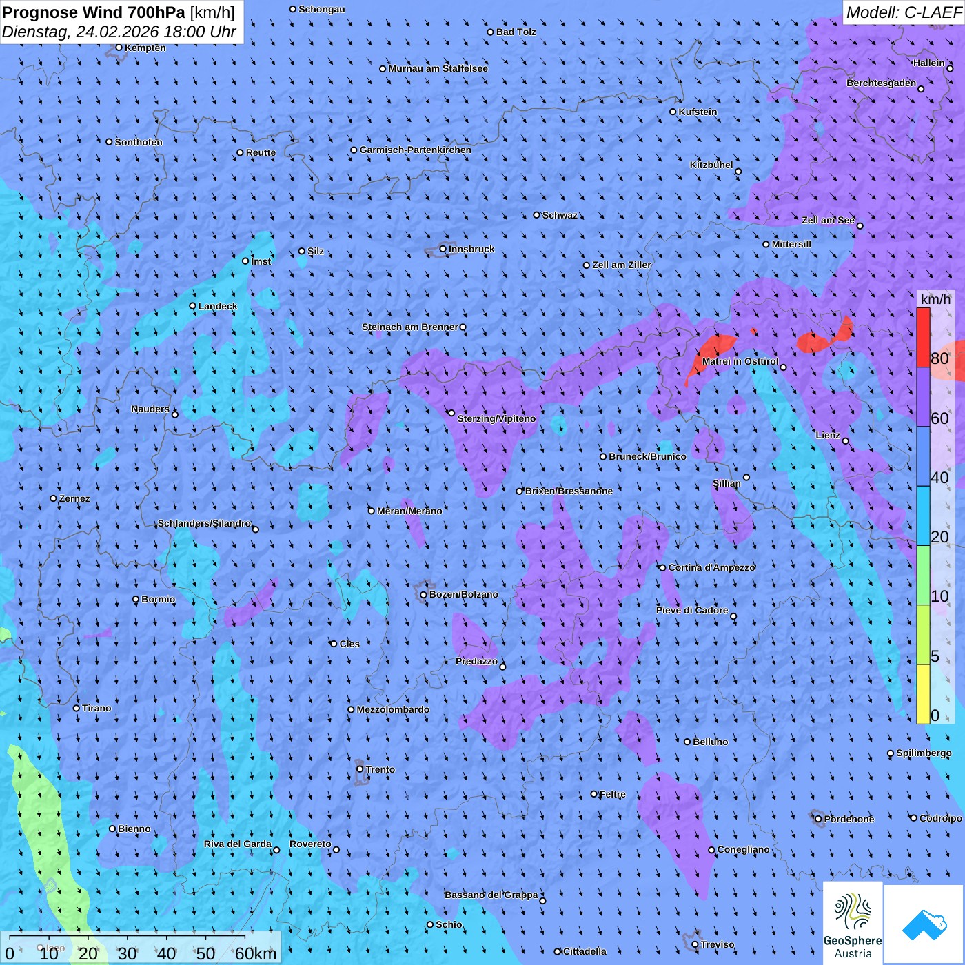The width and height of the screenshot is (965, 965).
Task: Click the Spilimbergo city label
Action: [x=924, y=753]
